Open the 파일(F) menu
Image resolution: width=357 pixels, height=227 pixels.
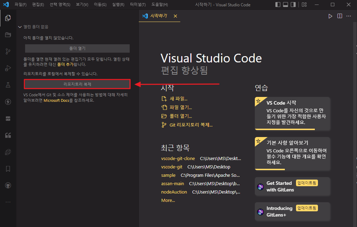tap(21, 5)
